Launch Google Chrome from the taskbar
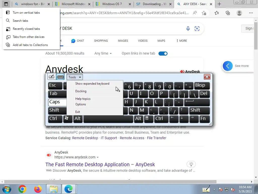Screen dimensions: 258x194 [22, 189]
